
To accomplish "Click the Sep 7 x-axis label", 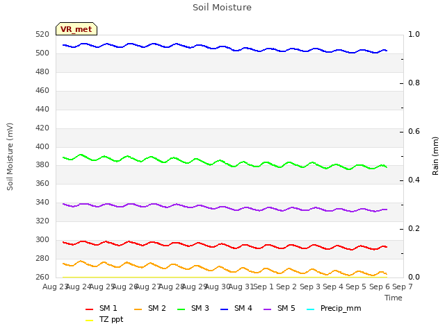I will (403, 287).
